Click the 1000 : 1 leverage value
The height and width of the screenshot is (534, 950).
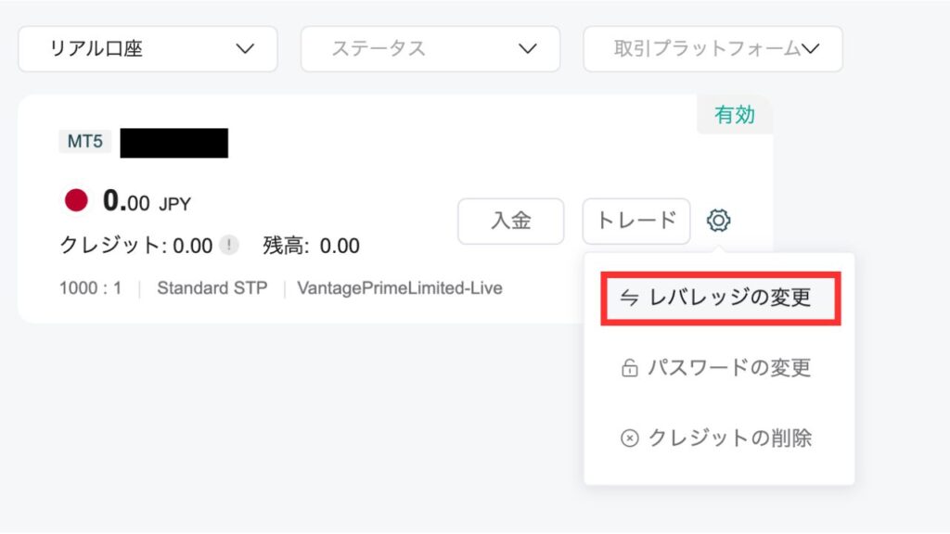[x=90, y=287]
